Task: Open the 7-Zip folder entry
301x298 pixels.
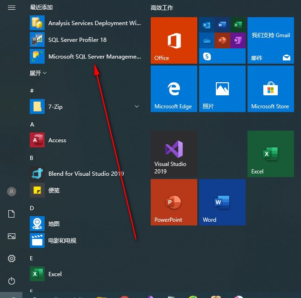Action: [86, 106]
